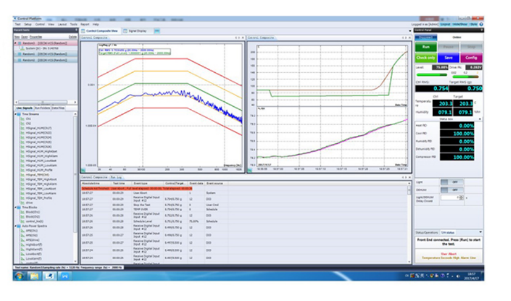Click the APS(drive) spectrum icon
Screen dimensions: 511x301
tap(22, 240)
